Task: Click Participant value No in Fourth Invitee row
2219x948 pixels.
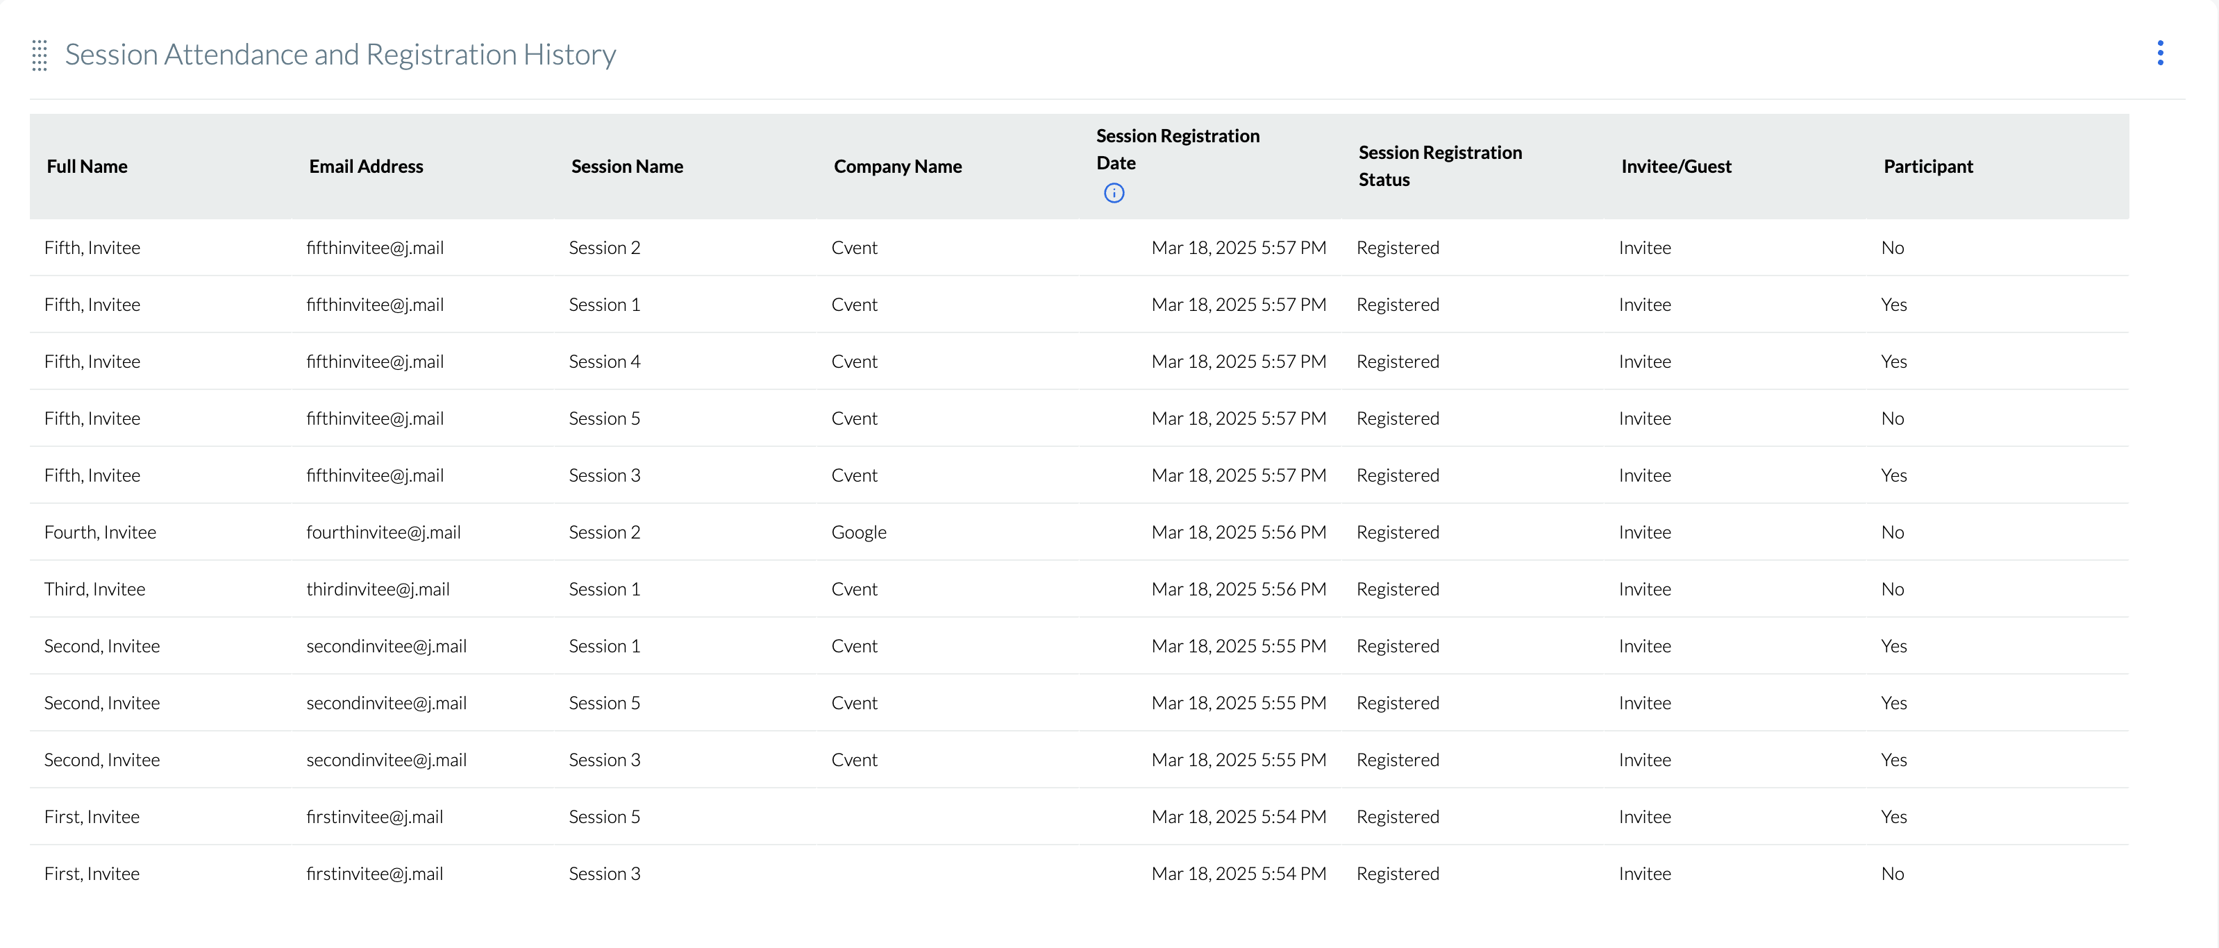Action: pos(1893,532)
